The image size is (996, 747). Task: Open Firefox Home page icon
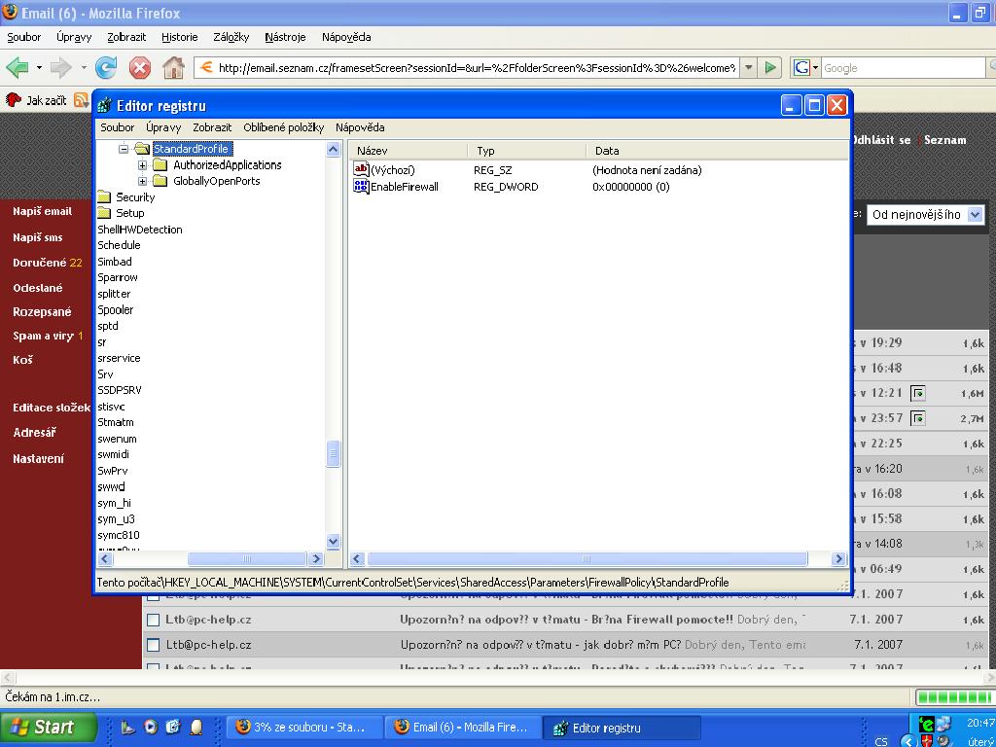[x=173, y=67]
